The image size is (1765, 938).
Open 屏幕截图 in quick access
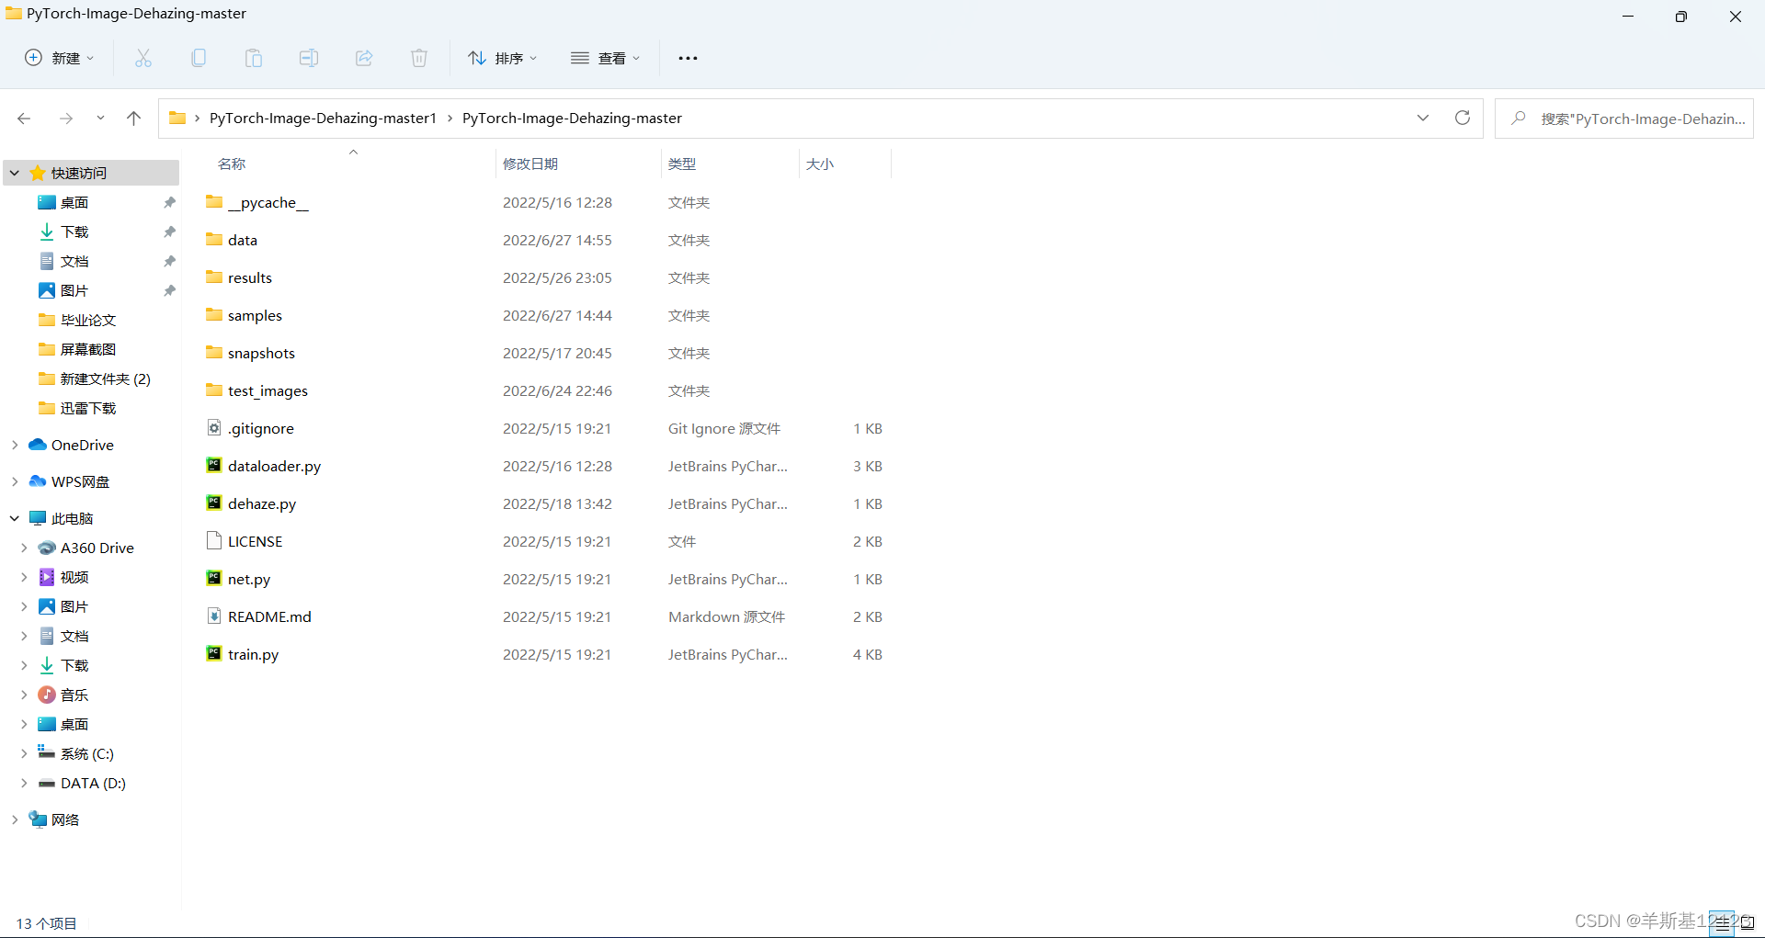[x=88, y=349]
